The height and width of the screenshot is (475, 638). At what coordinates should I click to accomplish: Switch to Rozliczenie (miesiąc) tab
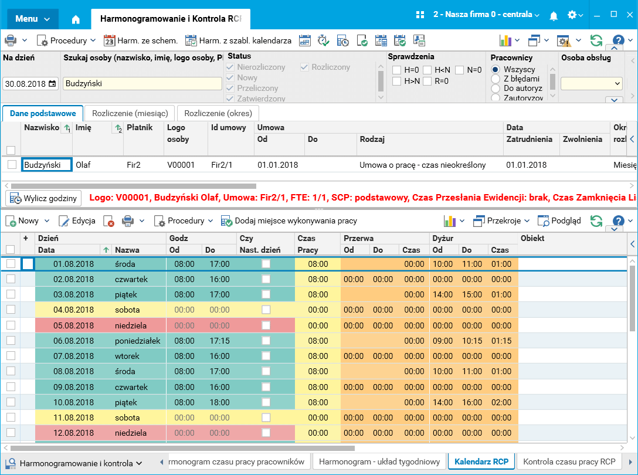click(130, 113)
